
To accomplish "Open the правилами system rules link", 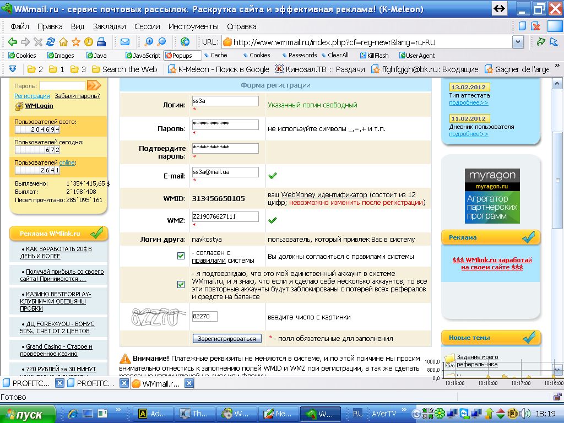I will (209, 261).
